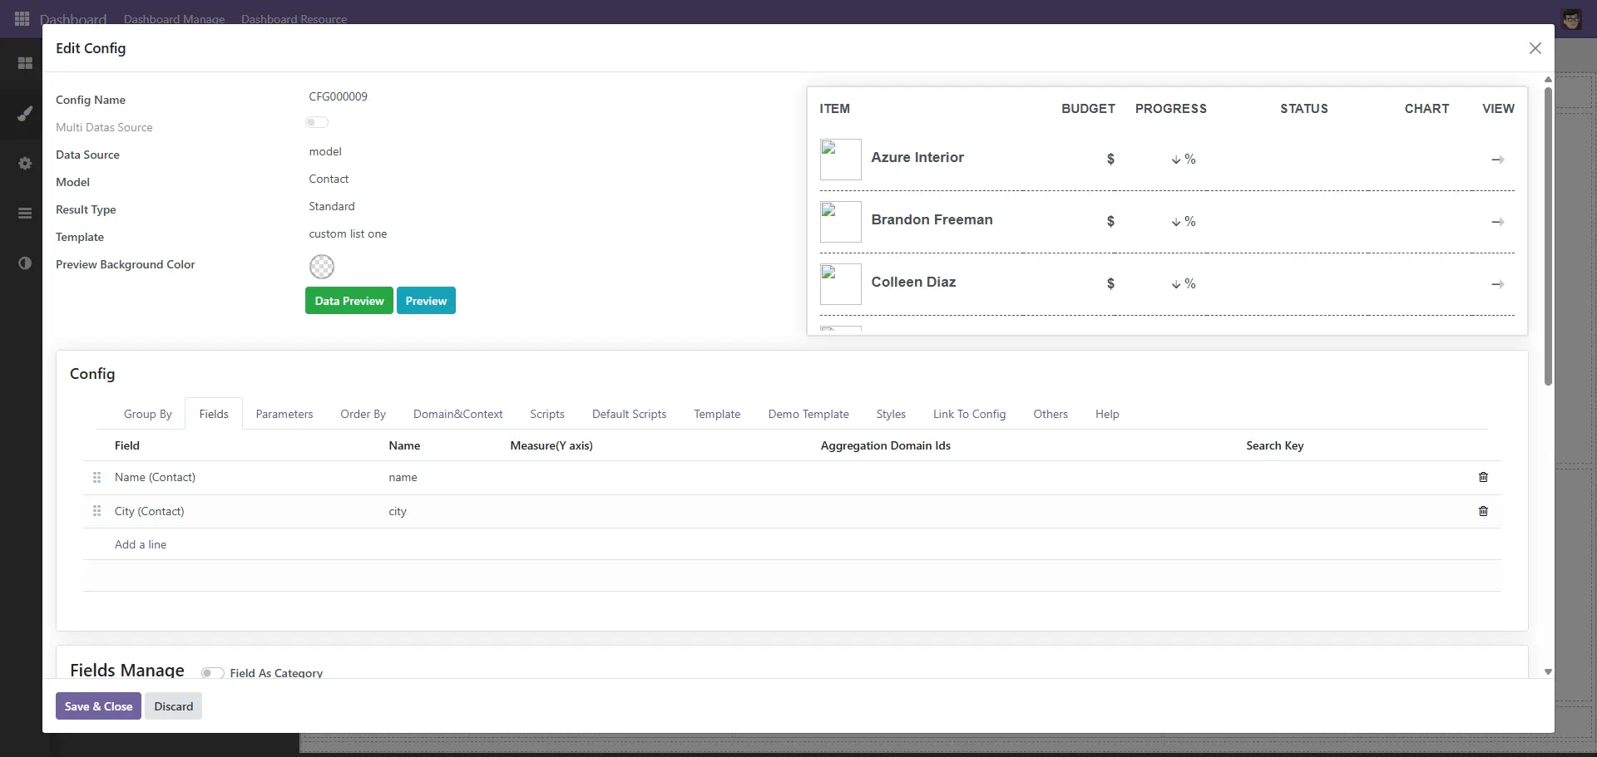Click the Add a line link
Viewport: 1597px width, 757px height.
141,544
